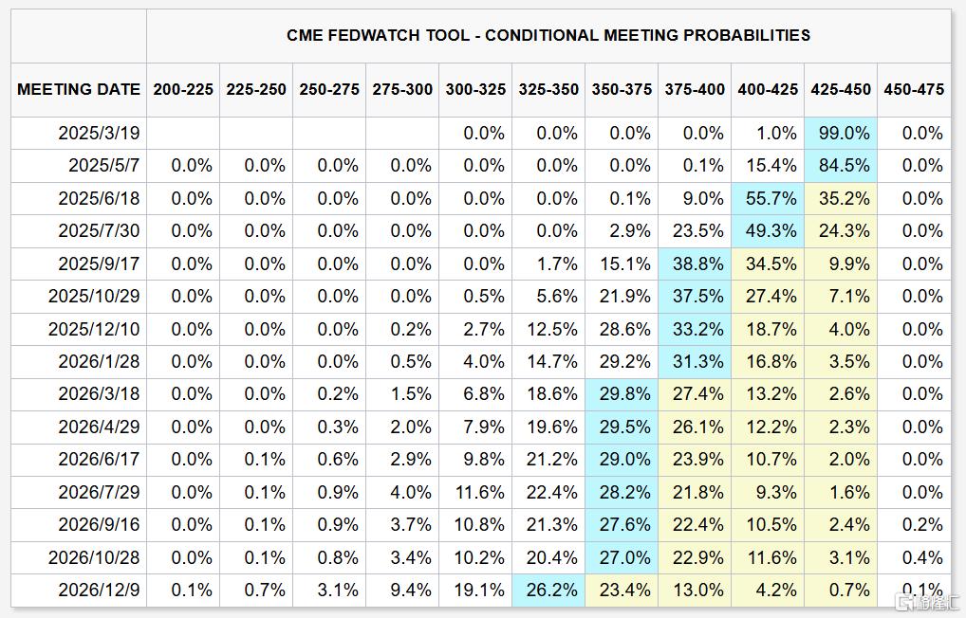Click the table title CME FedWatch Tool
This screenshot has width=966, height=618.
(548, 35)
